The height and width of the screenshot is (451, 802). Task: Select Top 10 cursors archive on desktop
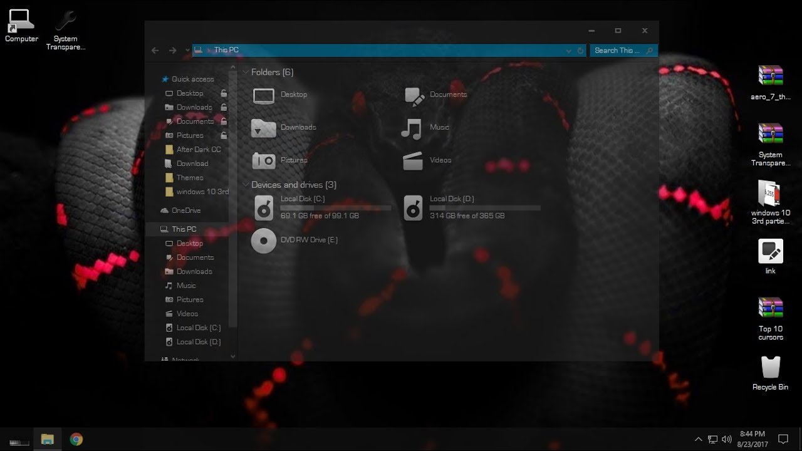click(x=771, y=319)
